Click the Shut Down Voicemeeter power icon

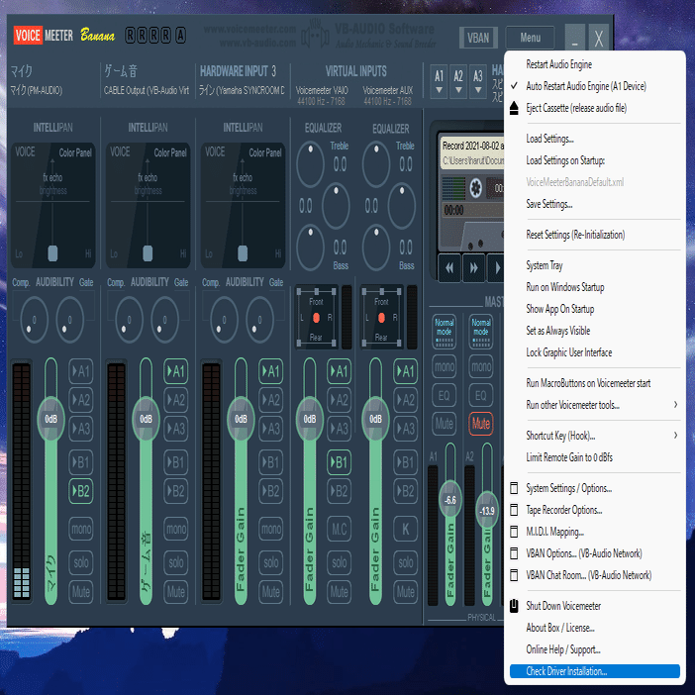514,606
